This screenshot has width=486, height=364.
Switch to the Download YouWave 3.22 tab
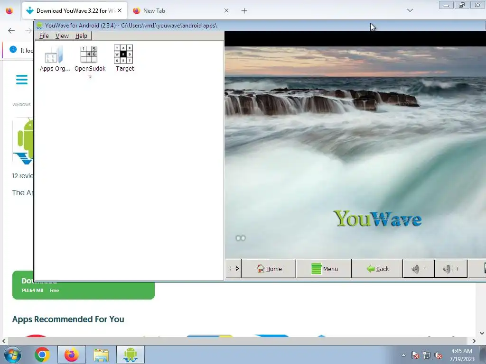[x=75, y=11]
